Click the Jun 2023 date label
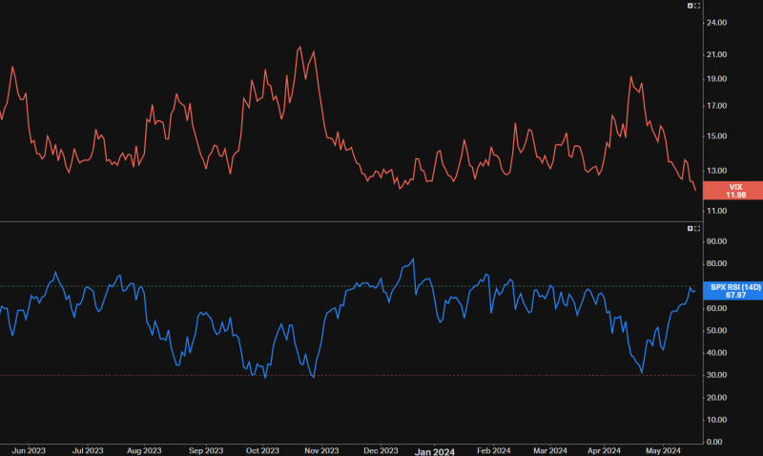This screenshot has width=763, height=456. tap(29, 449)
